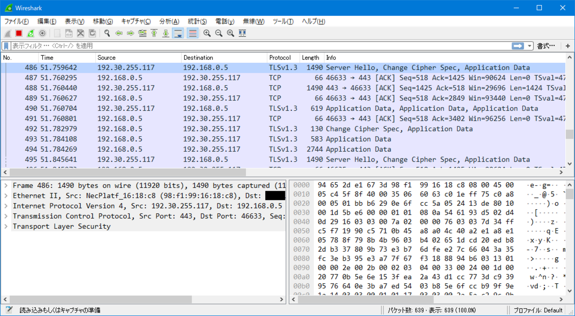Expand the Ethernet II tree node

point(6,196)
